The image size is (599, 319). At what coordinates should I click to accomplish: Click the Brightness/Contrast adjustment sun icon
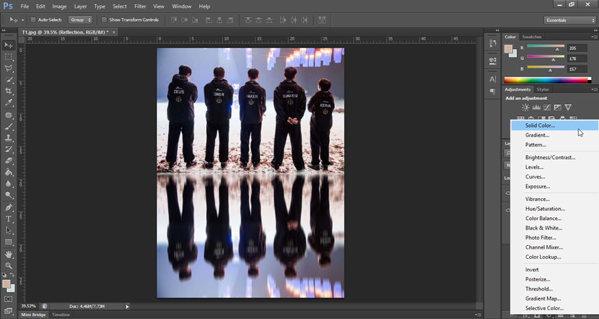(x=525, y=107)
